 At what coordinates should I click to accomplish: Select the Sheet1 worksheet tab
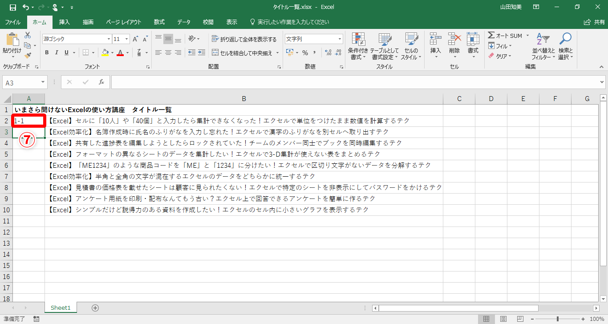click(61, 308)
